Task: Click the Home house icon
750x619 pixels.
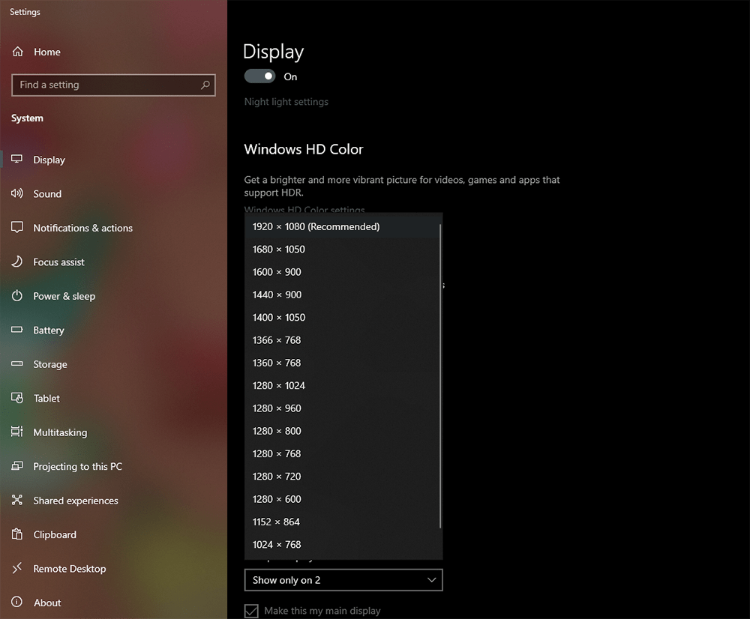Action: [18, 52]
